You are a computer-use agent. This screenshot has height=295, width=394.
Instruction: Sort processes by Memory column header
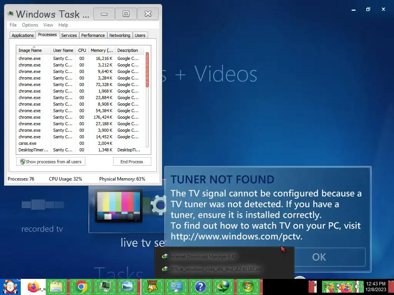click(102, 50)
